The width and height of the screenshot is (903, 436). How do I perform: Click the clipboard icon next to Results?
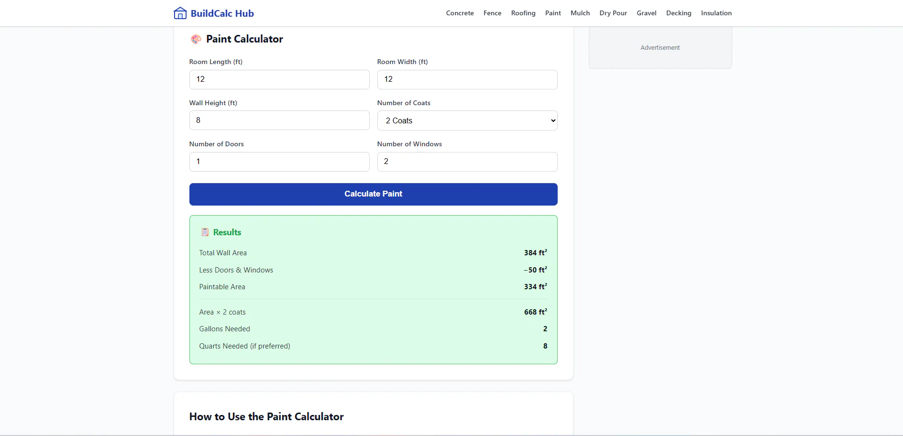coord(205,232)
